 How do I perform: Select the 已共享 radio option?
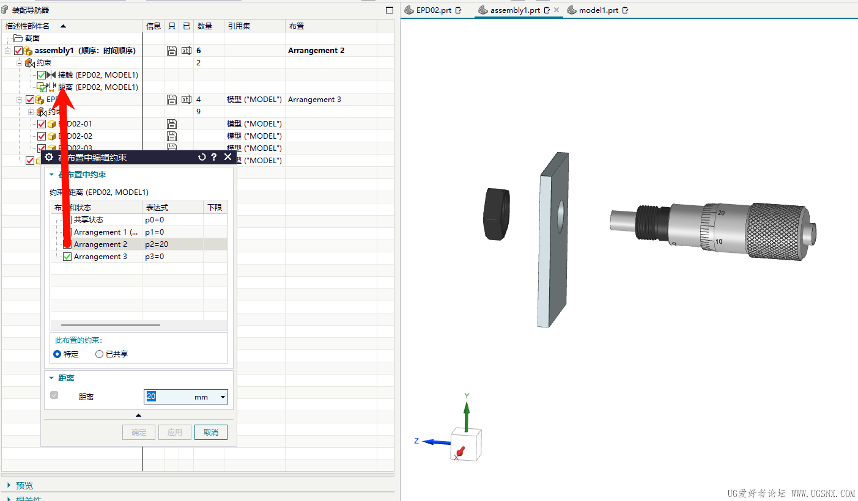click(x=99, y=354)
